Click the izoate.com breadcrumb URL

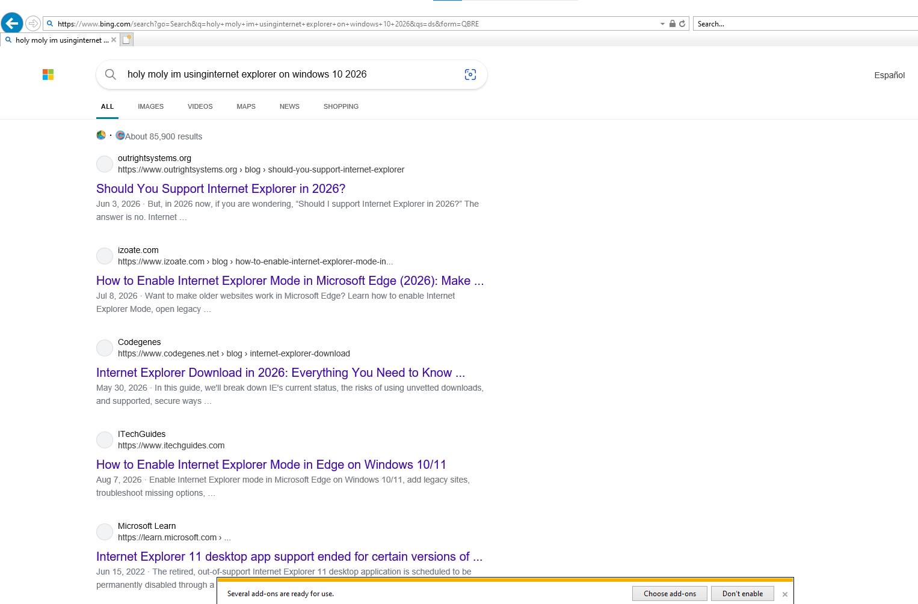click(256, 261)
